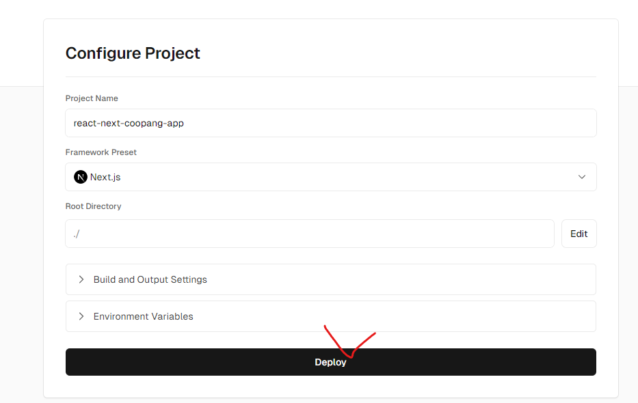
Task: Click the Configure Project heading
Action: click(x=133, y=53)
